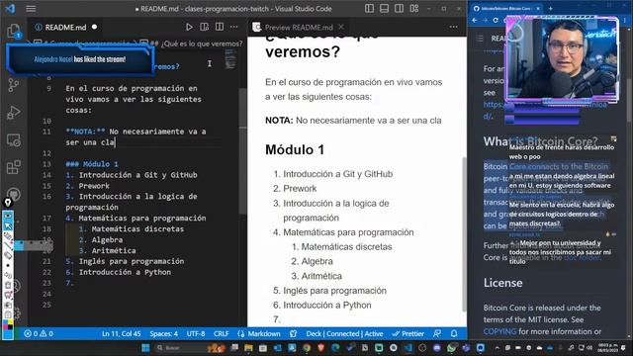The height and width of the screenshot is (356, 633).
Task: Click the Prettier status bar item
Action: [x=408, y=334]
